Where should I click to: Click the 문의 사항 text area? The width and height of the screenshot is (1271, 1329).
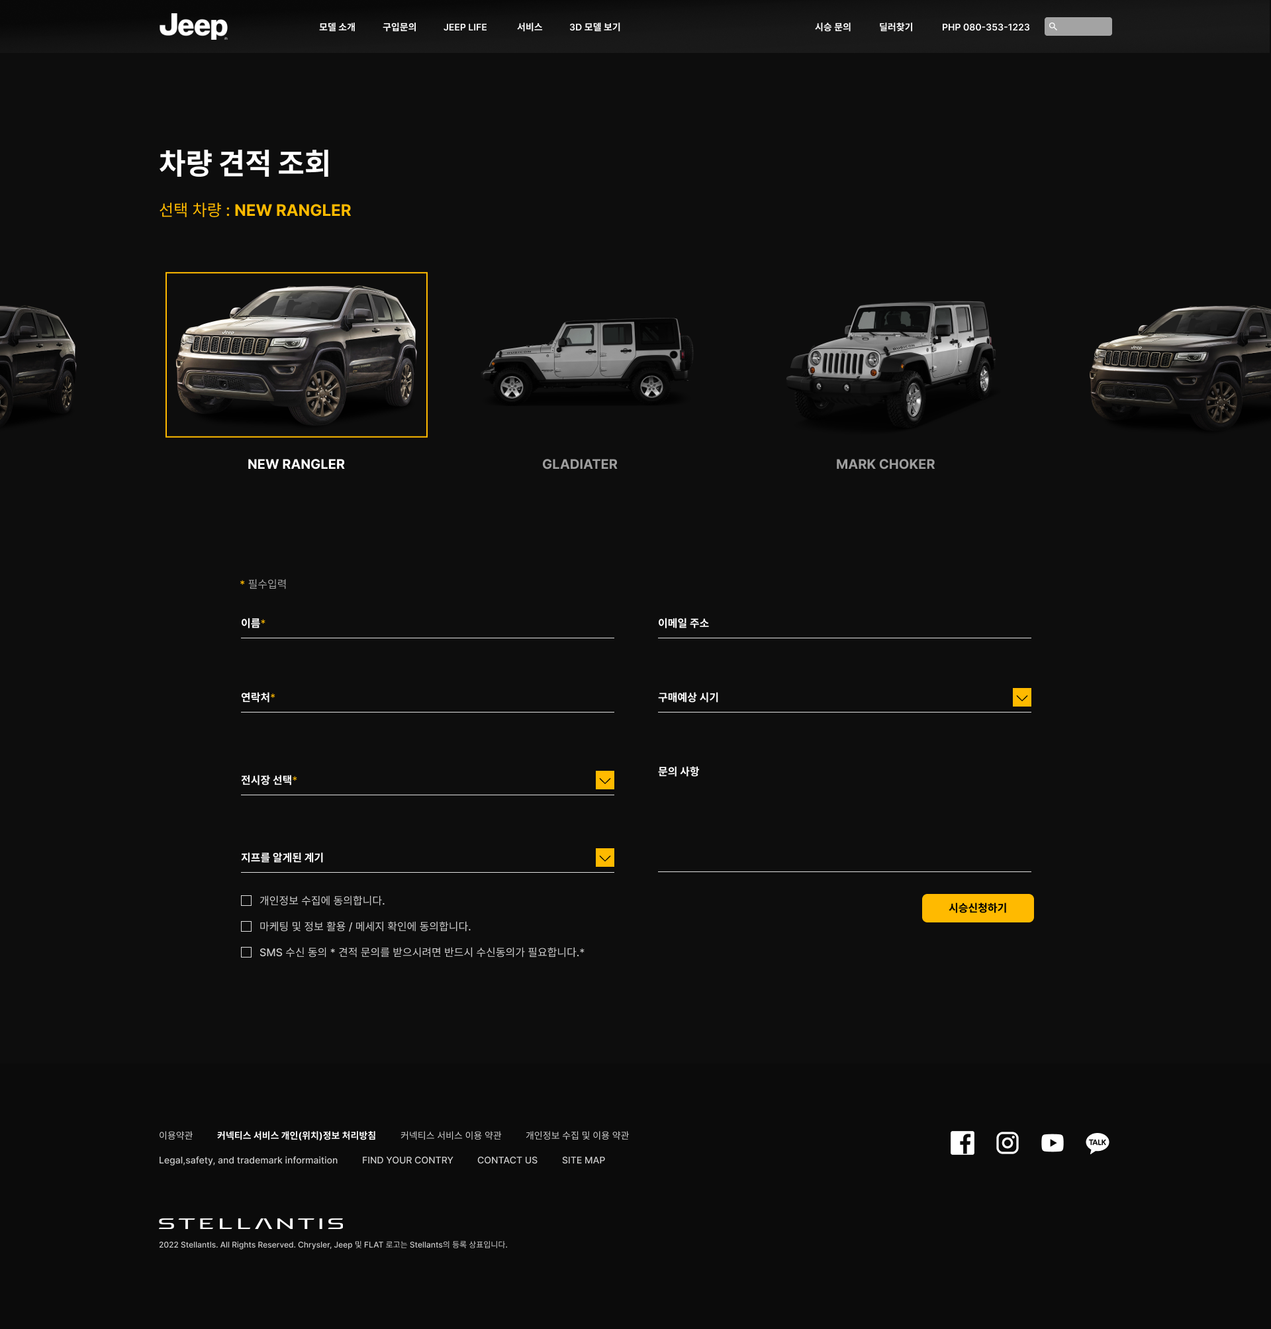coord(844,816)
